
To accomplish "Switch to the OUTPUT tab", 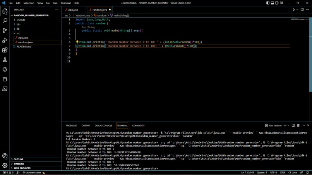I will [86, 126].
